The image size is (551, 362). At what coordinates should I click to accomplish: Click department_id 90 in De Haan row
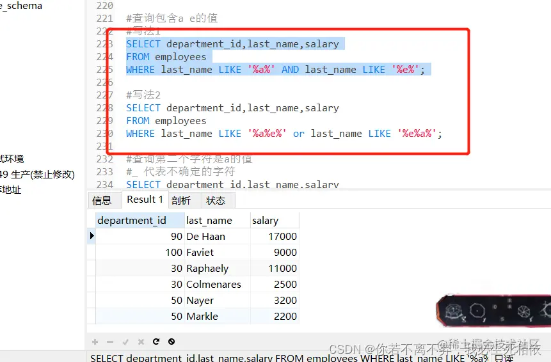(x=140, y=236)
